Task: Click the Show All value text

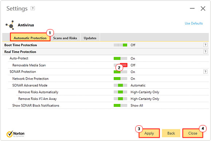Action: point(137,105)
